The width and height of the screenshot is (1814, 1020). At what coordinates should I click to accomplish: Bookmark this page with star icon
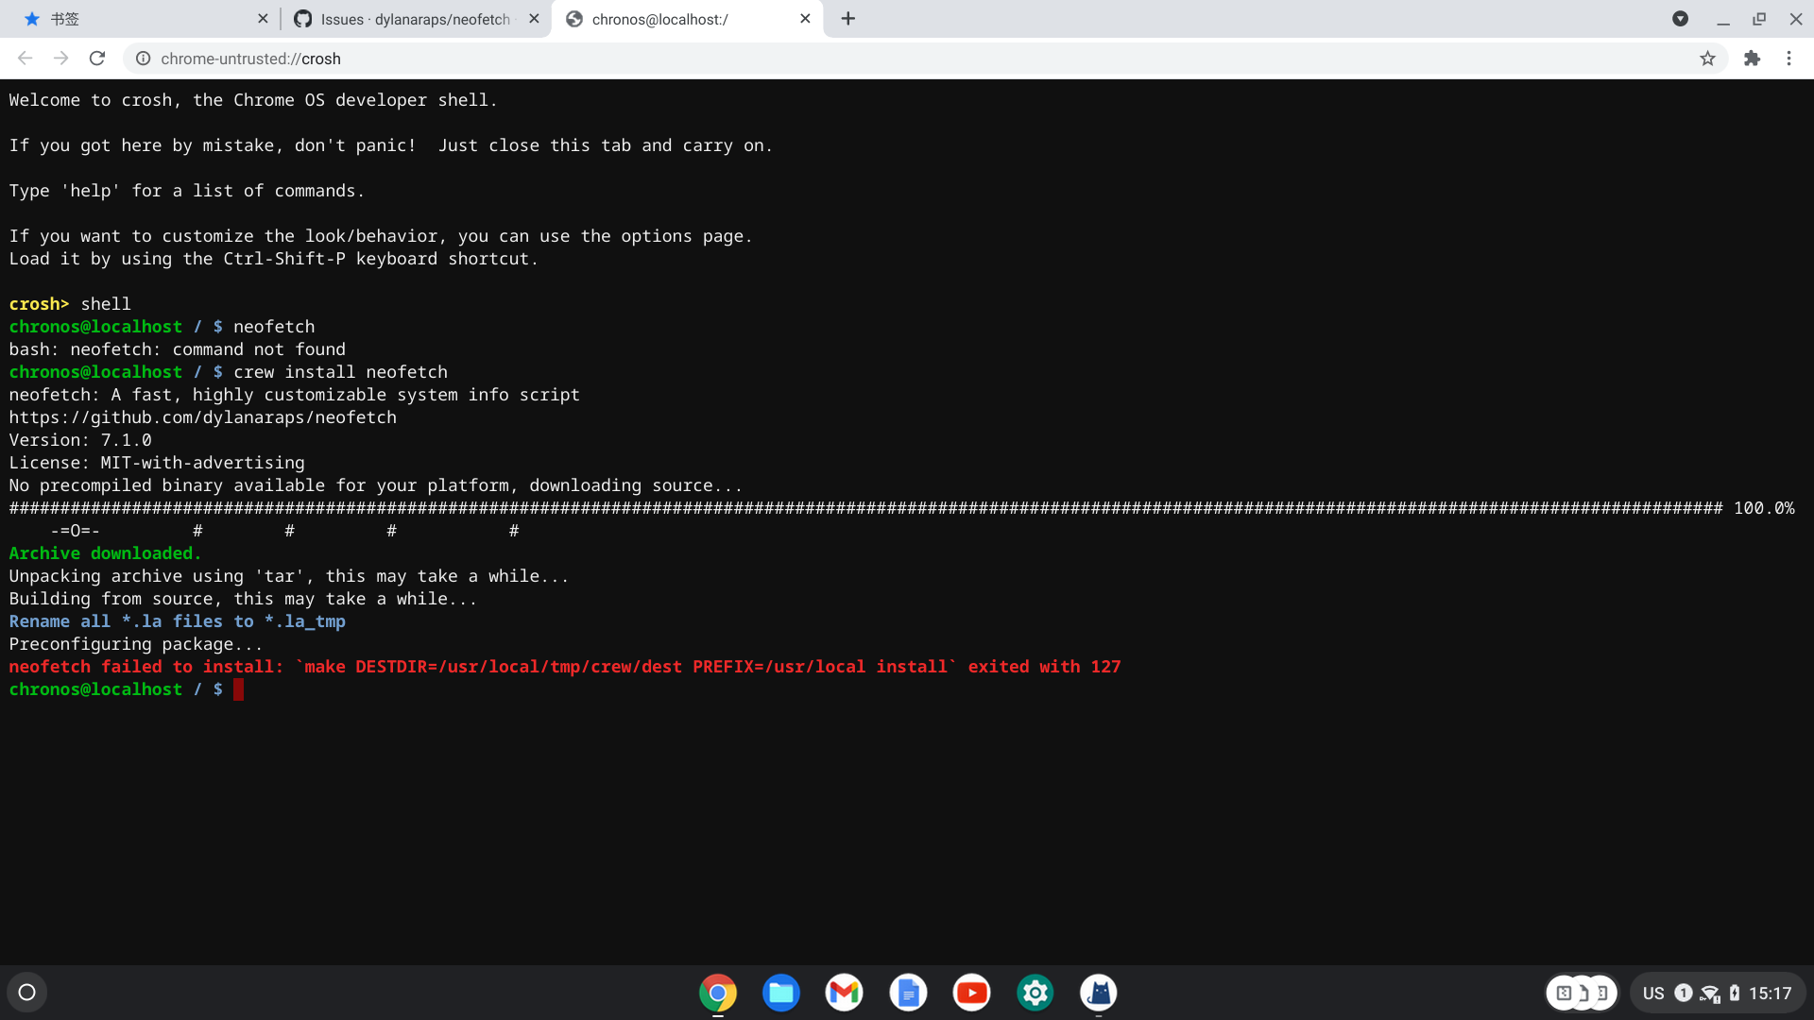1707,59
